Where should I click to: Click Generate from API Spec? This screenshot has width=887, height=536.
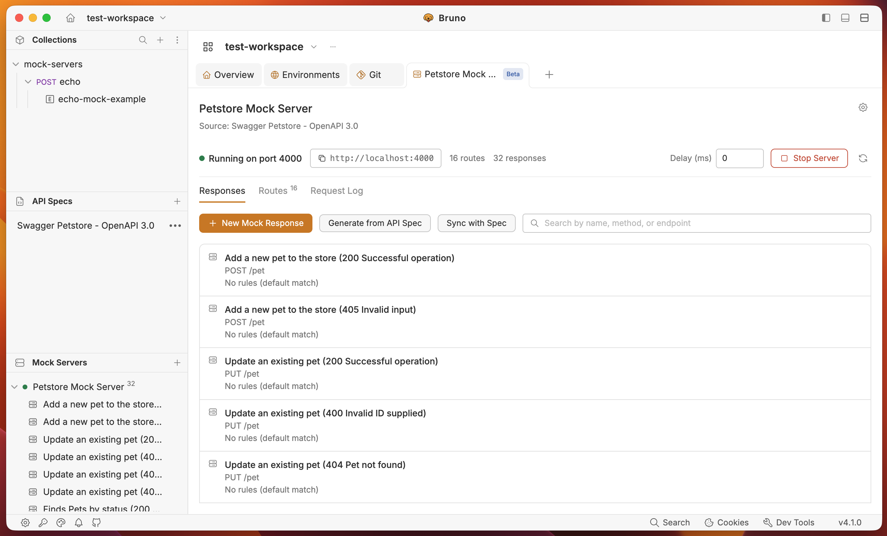375,223
